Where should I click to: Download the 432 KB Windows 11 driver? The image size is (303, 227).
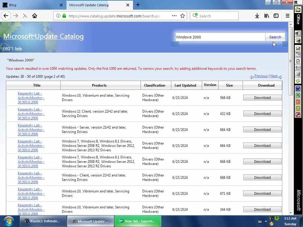(262, 114)
